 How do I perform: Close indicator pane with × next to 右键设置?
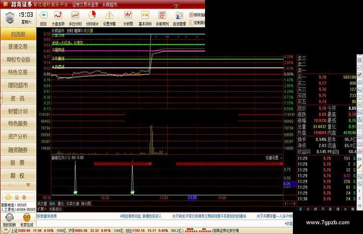281,158
